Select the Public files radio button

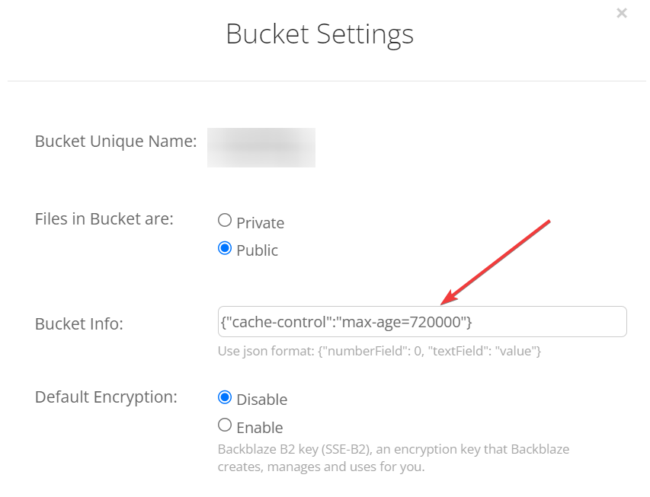pos(225,248)
